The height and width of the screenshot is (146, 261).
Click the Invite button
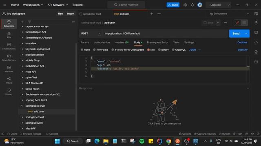pyautogui.click(x=173, y=5)
